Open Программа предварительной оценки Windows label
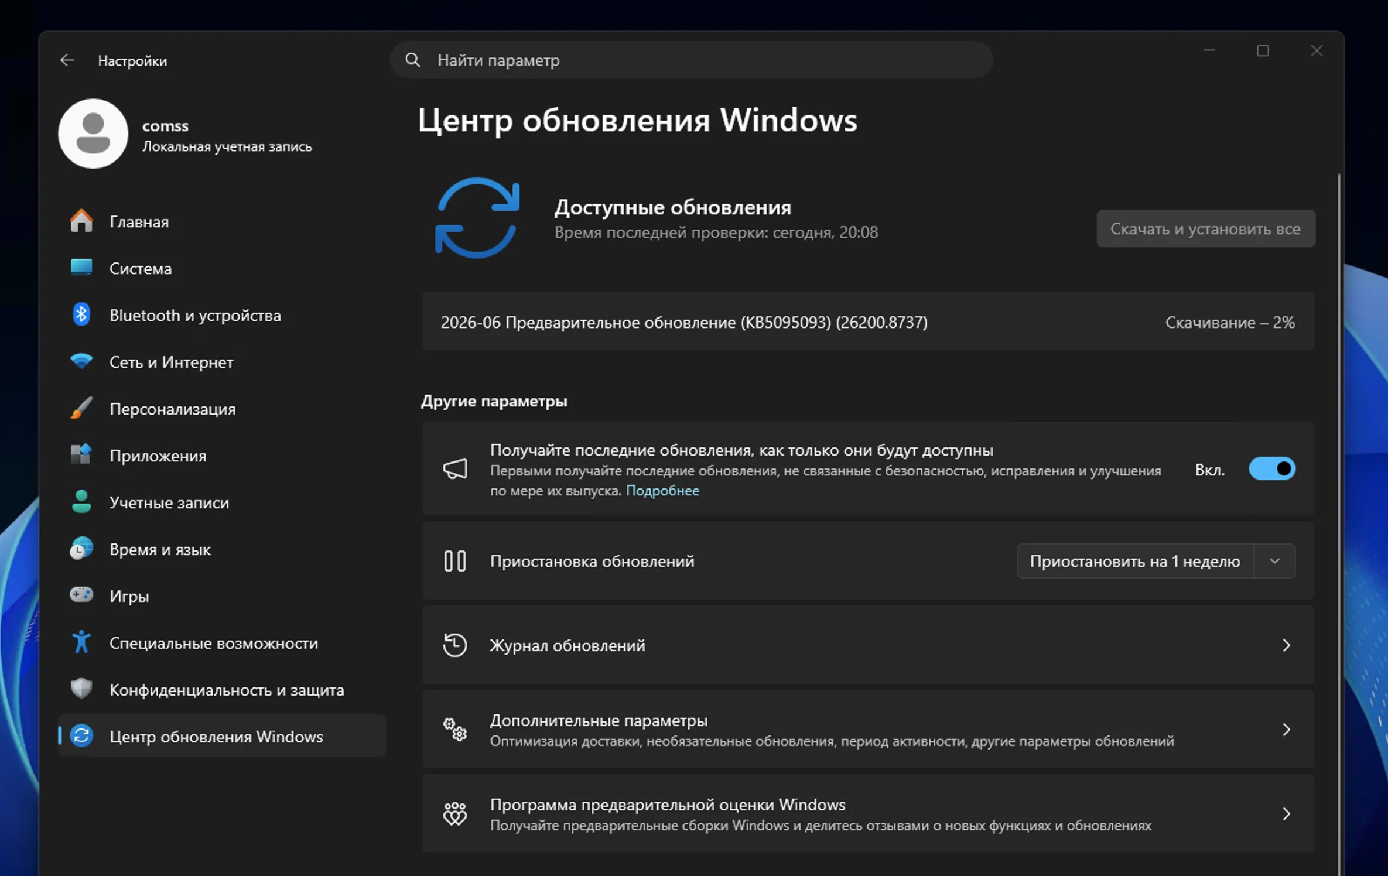Image resolution: width=1388 pixels, height=876 pixels. point(668,805)
